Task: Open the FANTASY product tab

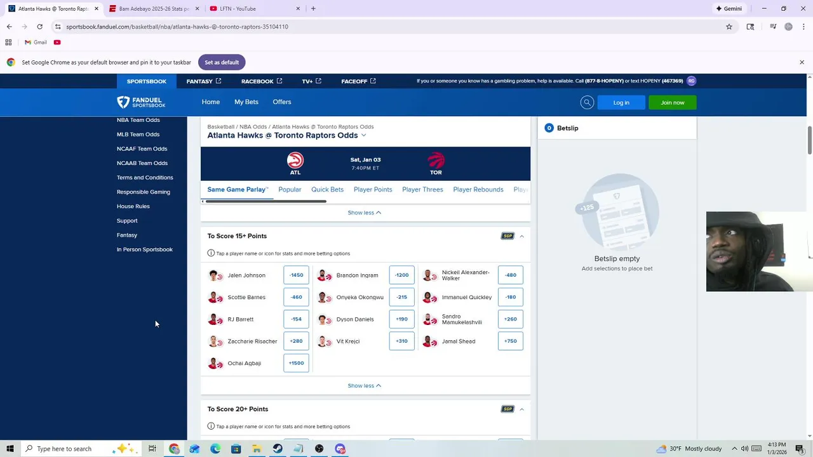Action: click(204, 81)
